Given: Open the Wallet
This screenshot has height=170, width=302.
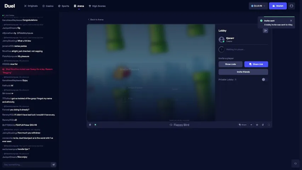Looking at the screenshot, I should pos(278,6).
